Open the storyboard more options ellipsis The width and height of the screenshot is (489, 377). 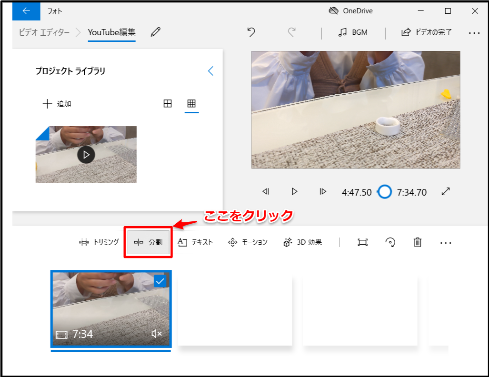(x=446, y=243)
